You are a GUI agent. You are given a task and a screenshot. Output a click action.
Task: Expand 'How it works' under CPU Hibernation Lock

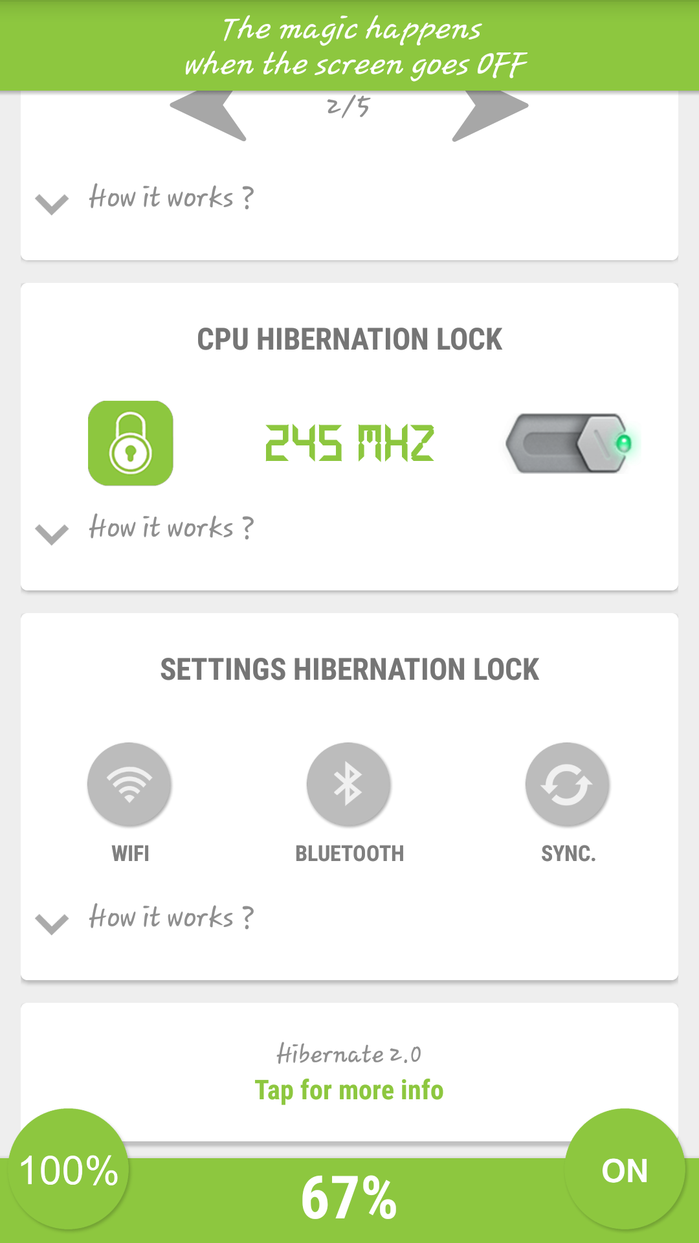click(171, 528)
